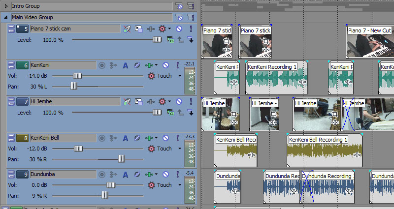Edit the Piano 7 stick cam track name
This screenshot has height=209, width=394.
(75, 29)
